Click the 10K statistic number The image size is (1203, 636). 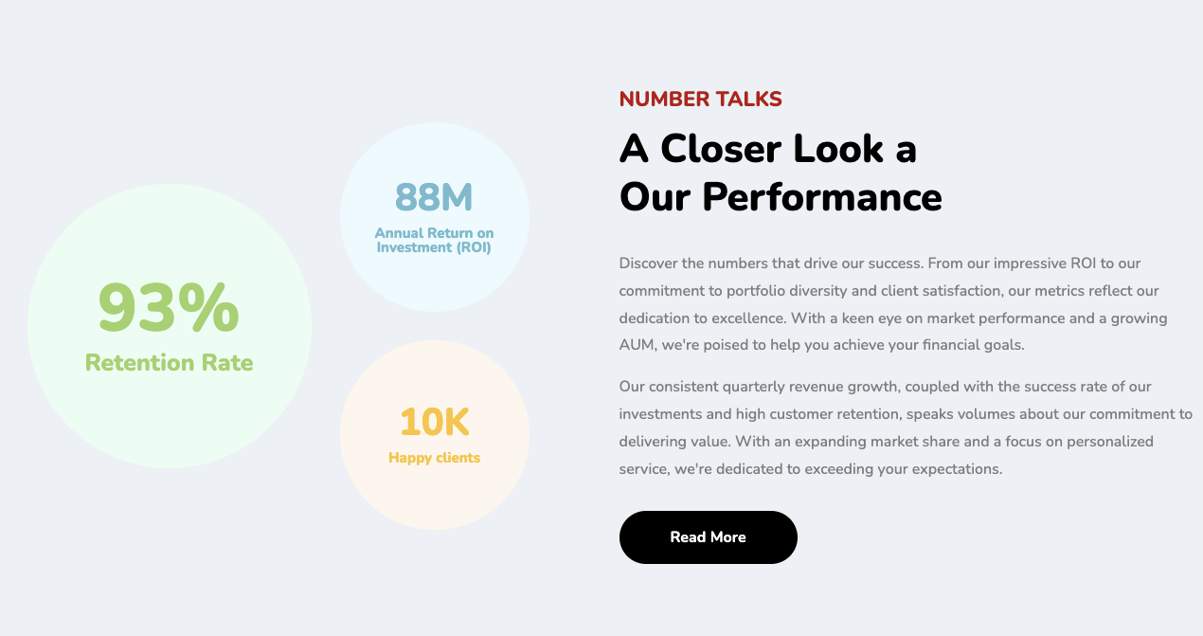point(435,422)
